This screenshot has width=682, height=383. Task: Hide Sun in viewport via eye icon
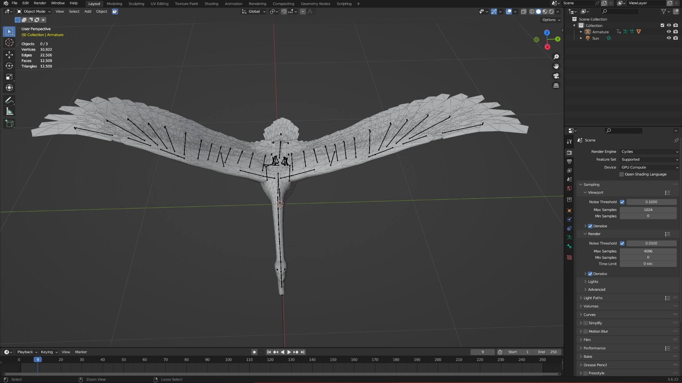(669, 38)
